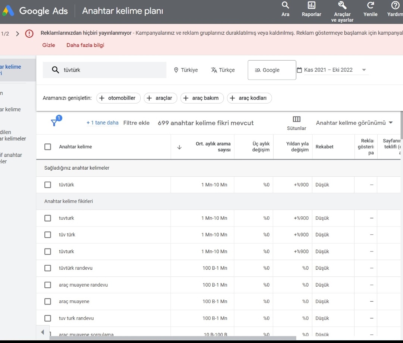
Task: Check the araç muayene randevu row
Action: [x=47, y=285]
